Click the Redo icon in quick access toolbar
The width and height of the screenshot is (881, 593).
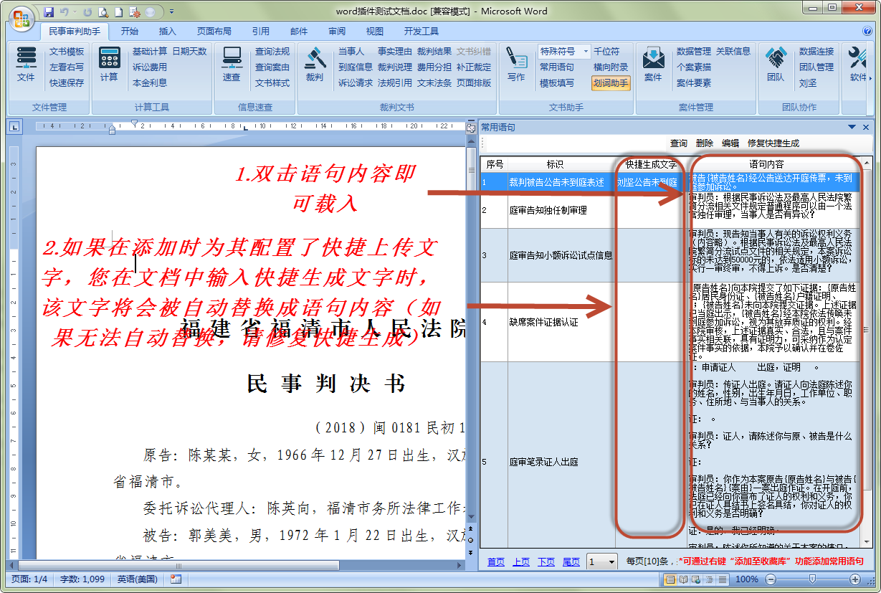tap(87, 12)
